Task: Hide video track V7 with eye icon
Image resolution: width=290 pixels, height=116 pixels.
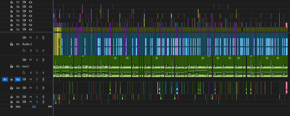Action: (30, 2)
